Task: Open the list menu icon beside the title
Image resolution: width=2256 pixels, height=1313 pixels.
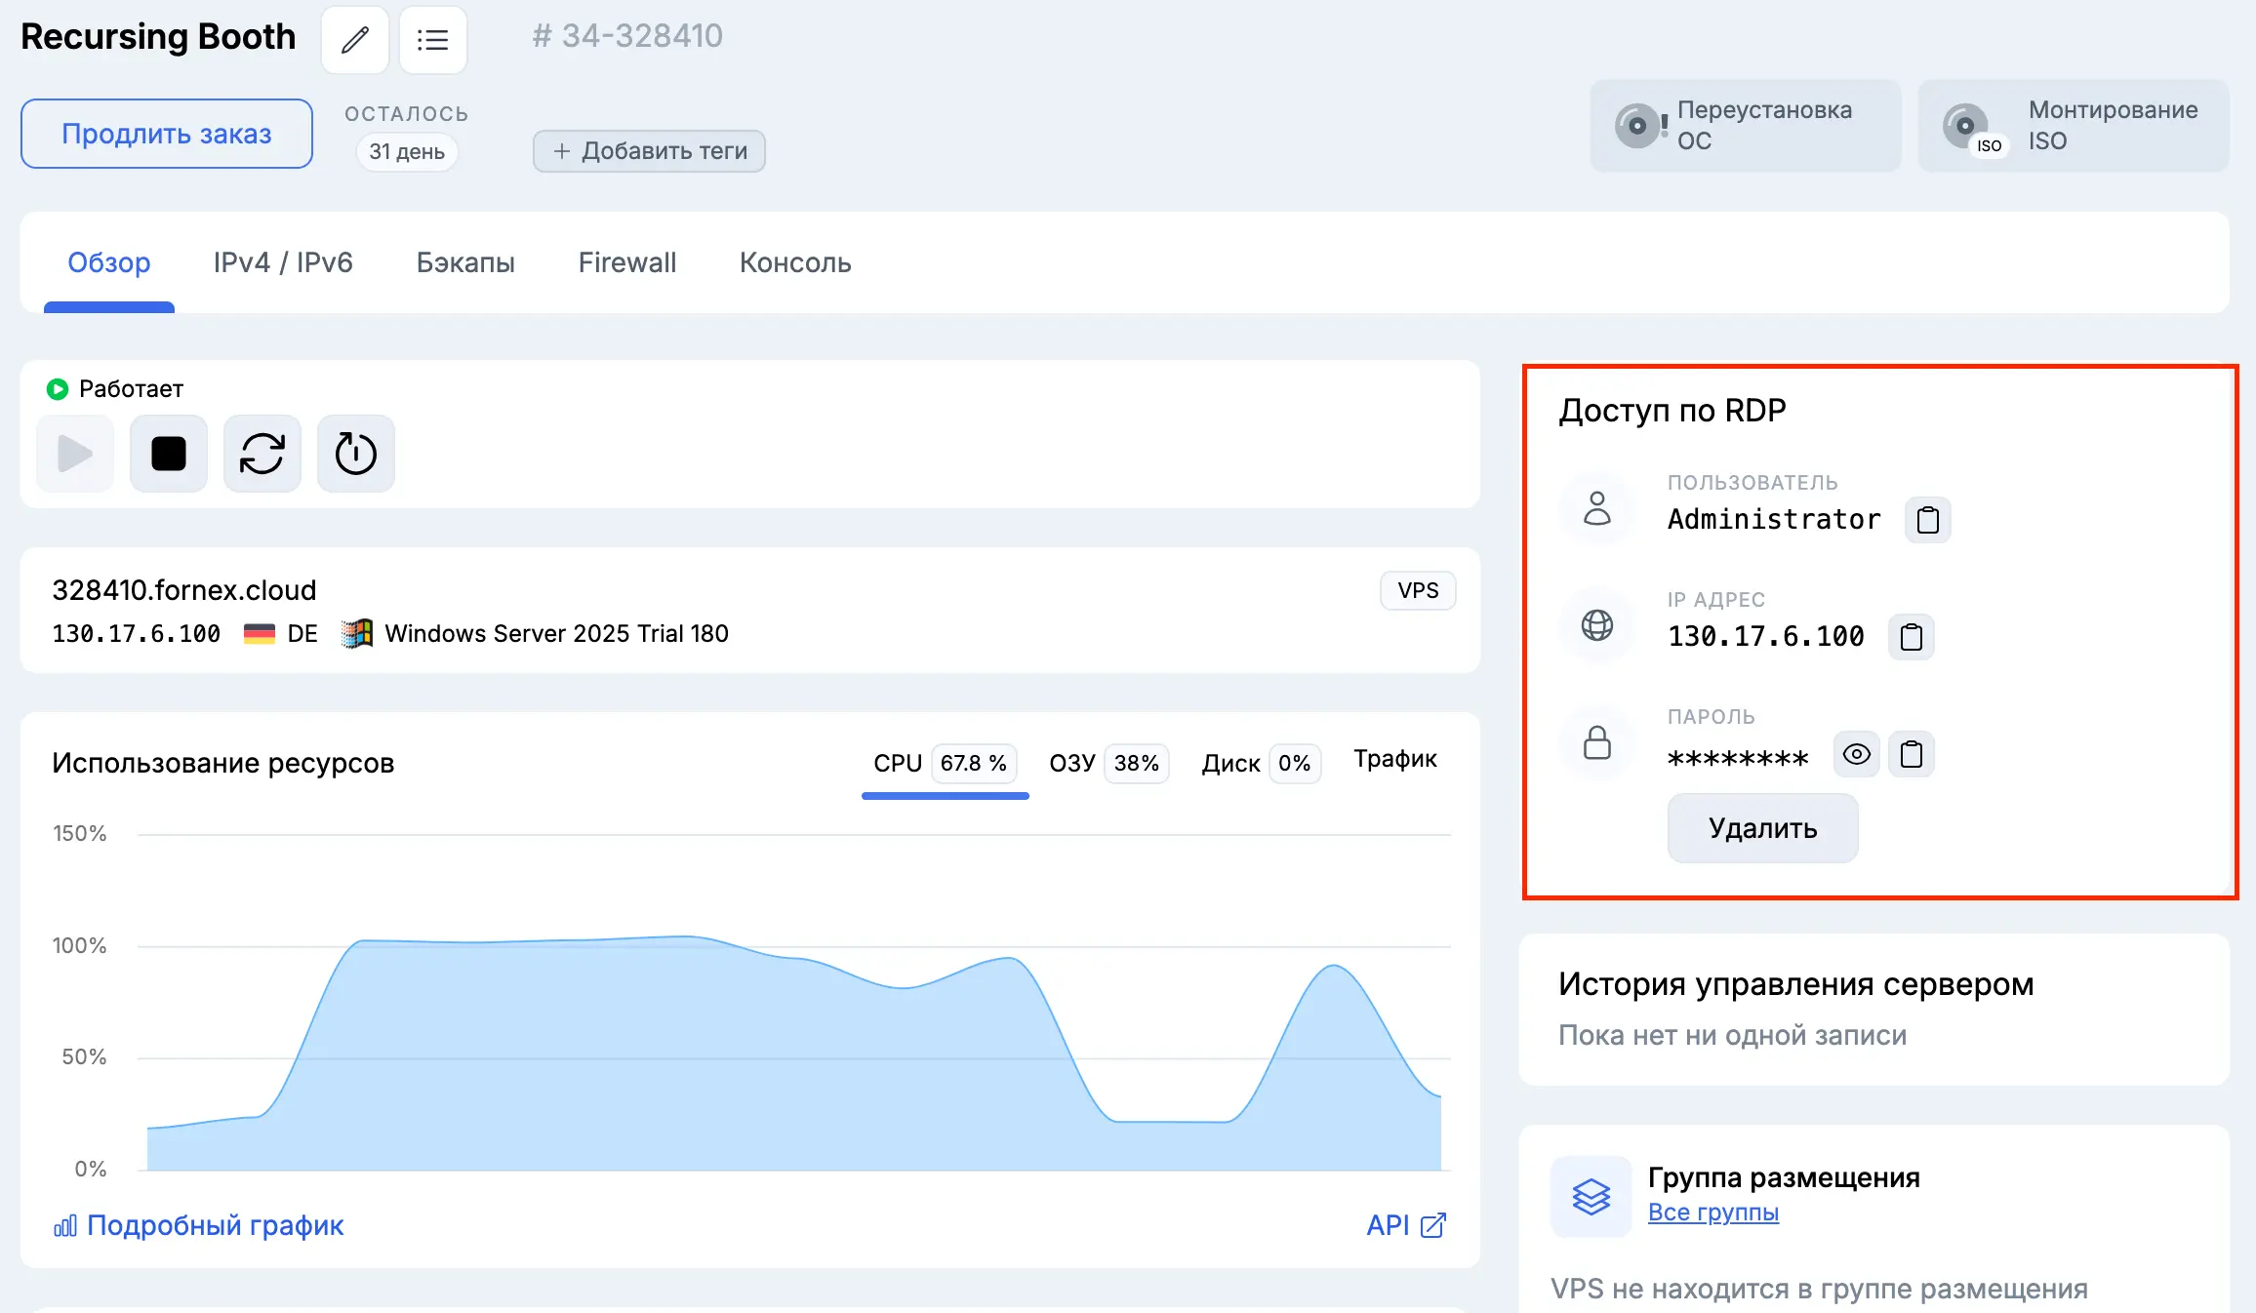Action: (433, 40)
